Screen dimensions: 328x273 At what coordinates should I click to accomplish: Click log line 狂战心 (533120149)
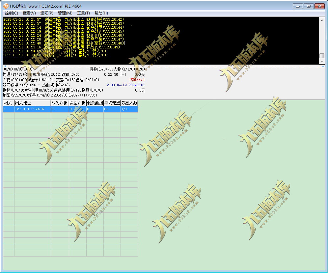click(x=62, y=47)
